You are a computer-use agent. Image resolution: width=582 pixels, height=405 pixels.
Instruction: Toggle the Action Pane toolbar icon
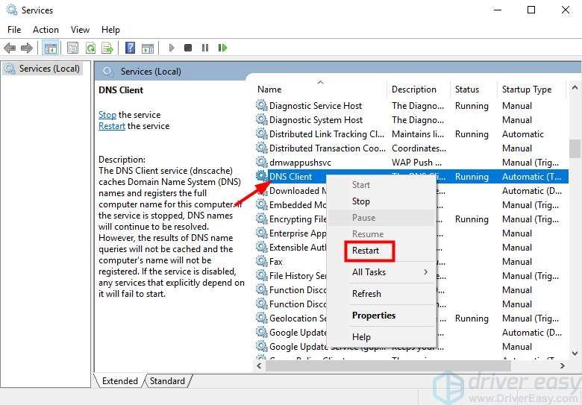point(148,48)
